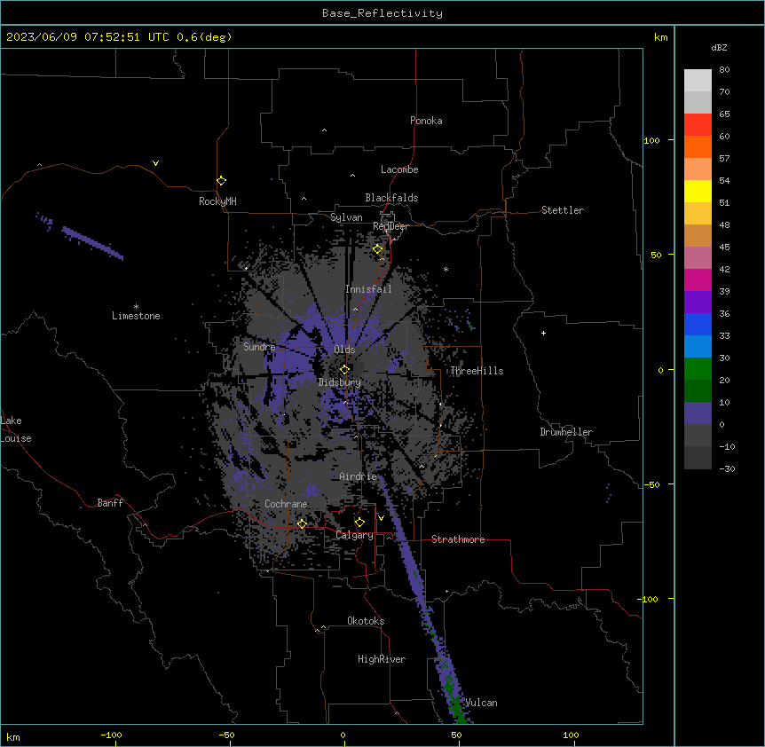Select the yellow diamond marker above Calgary label
Screen dimensions: 765x747
(x=359, y=523)
